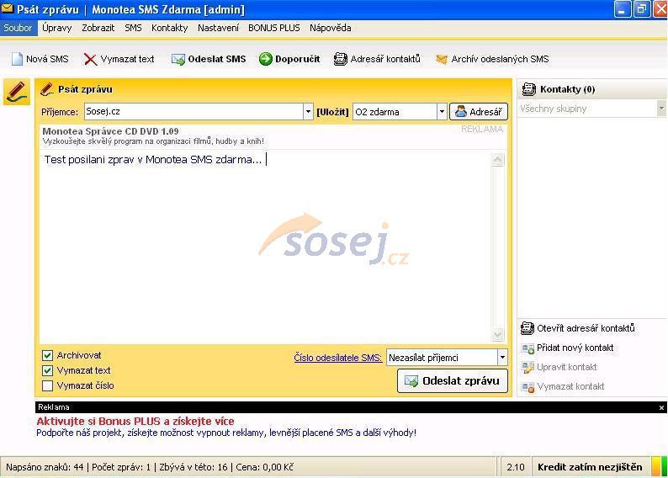668x478 pixels.
Task: Click the Číslo odesílatele SMS link
Action: [x=338, y=358]
